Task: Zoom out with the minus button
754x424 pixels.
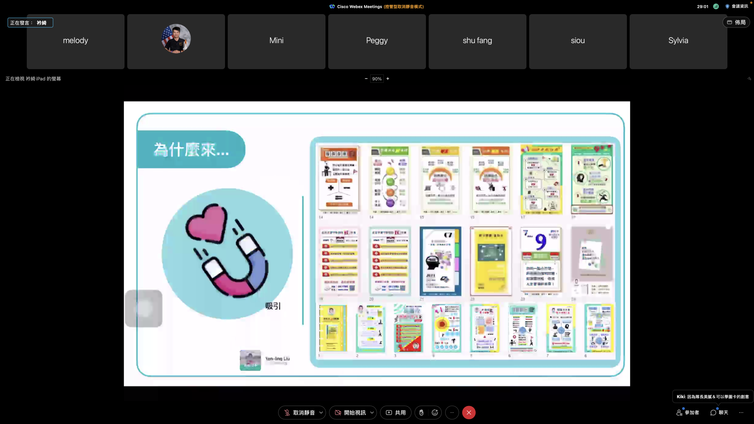Action: (x=366, y=79)
